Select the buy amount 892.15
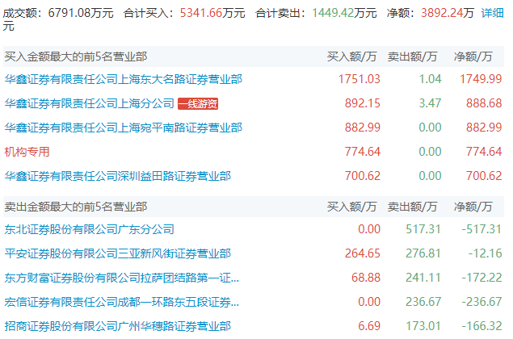 point(363,103)
